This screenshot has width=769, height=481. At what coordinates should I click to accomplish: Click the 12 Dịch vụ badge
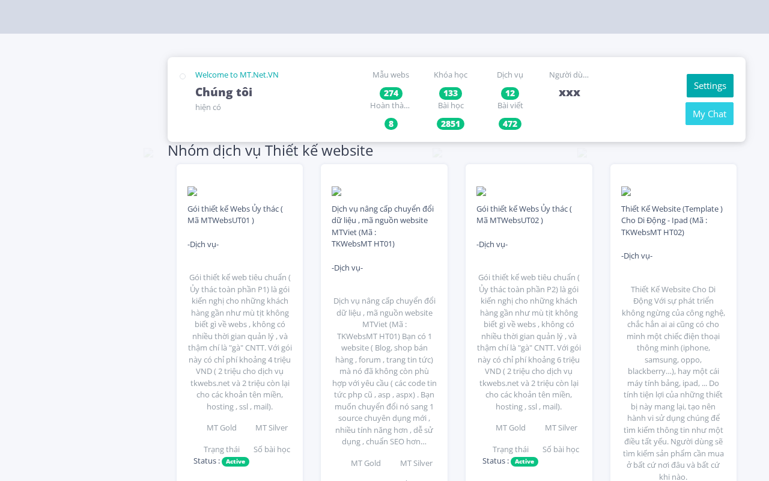tap(510, 93)
